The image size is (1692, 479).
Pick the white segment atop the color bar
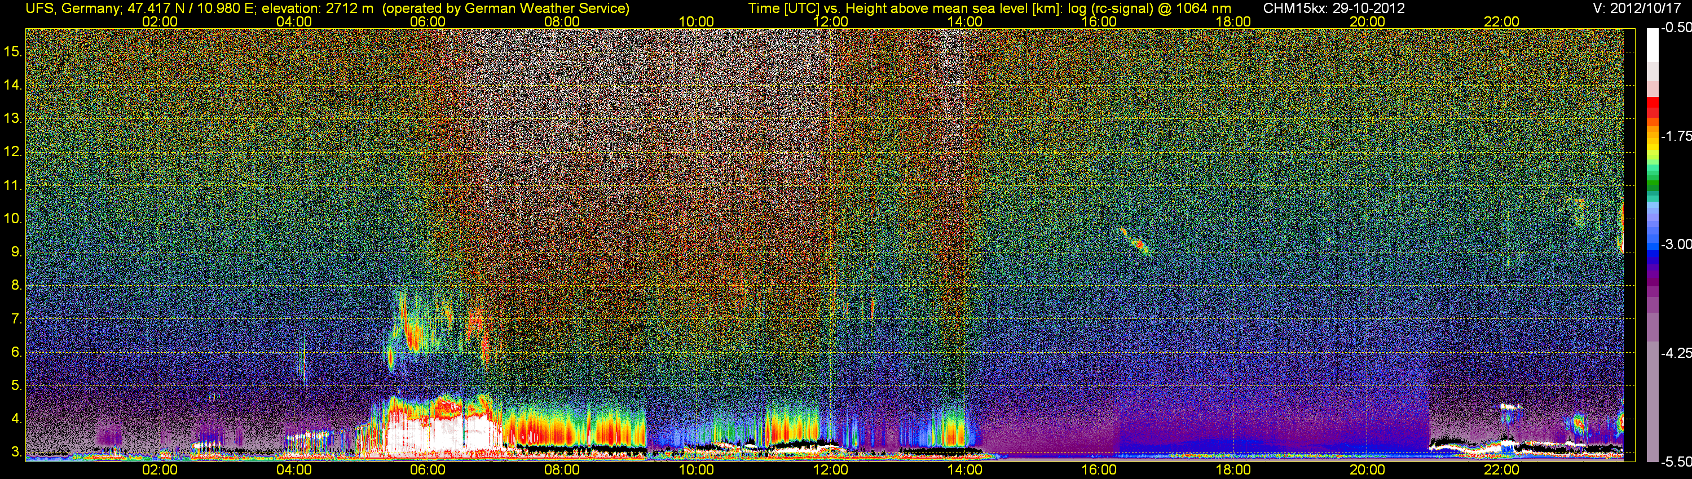click(x=1652, y=43)
